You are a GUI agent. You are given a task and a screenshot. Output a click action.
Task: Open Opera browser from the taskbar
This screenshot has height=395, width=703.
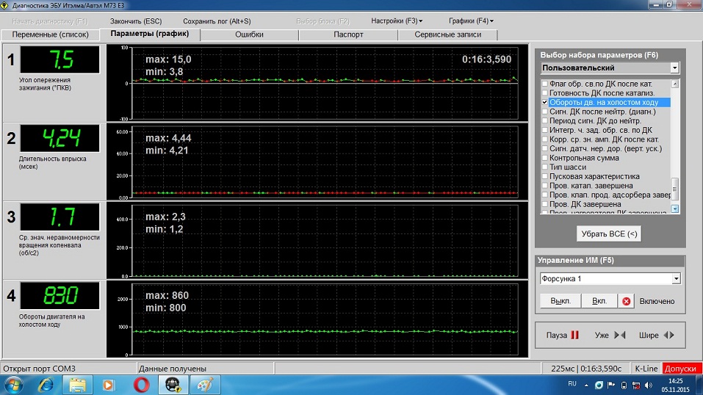pos(142,384)
